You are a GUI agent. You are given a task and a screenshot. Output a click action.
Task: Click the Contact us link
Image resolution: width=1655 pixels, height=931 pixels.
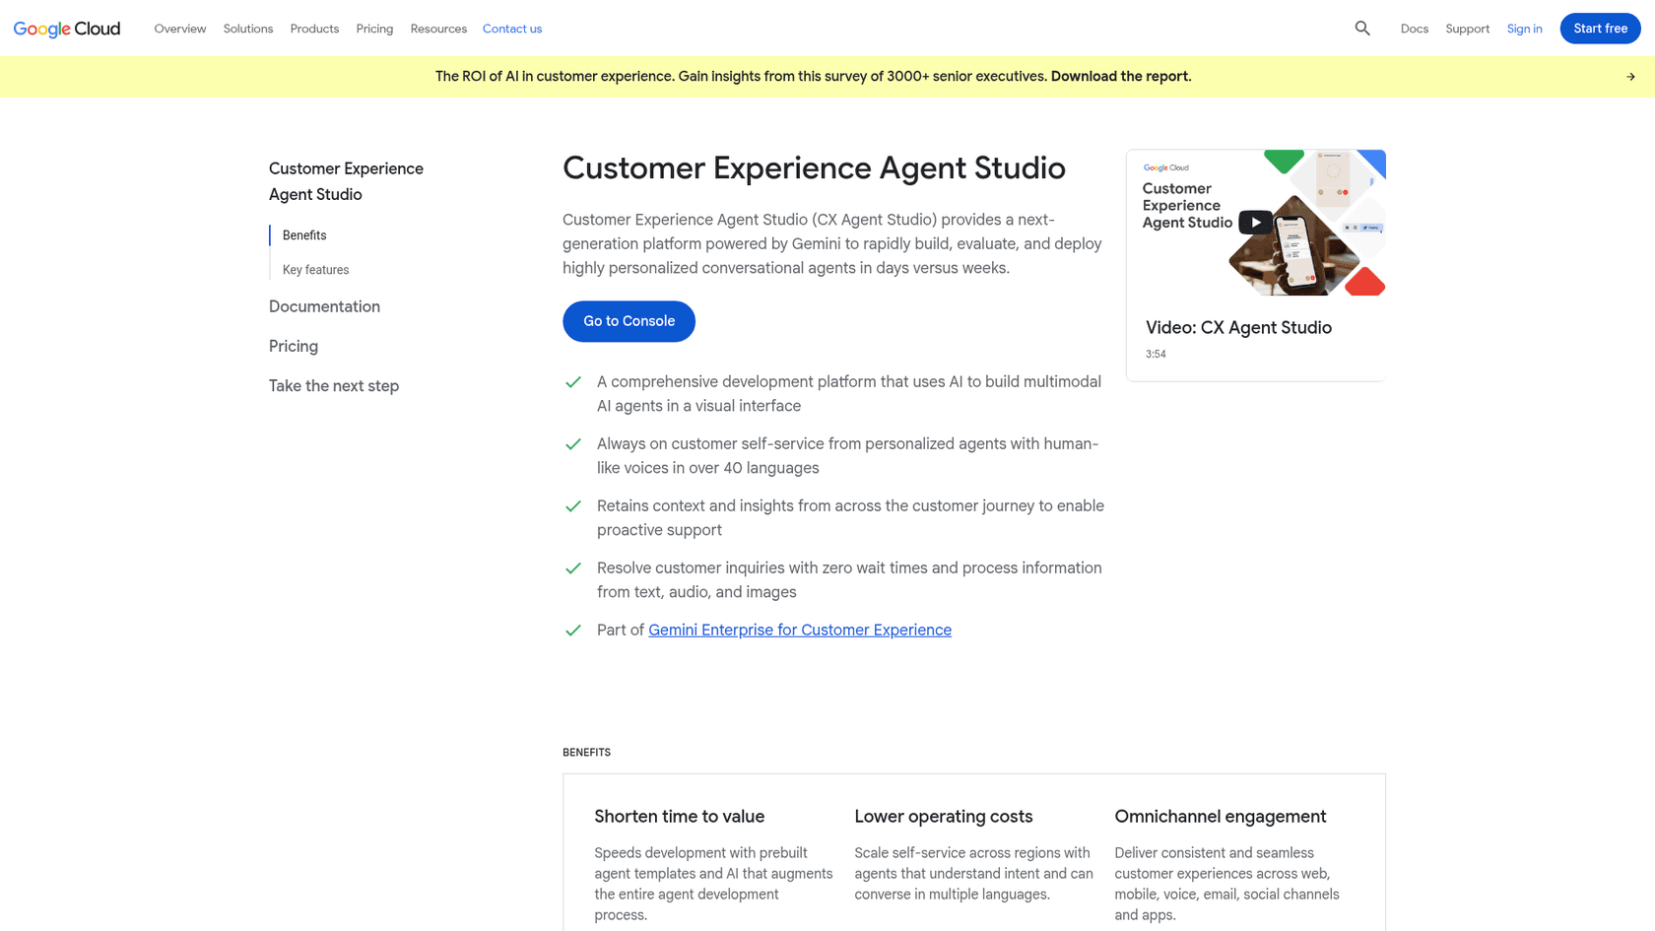pos(512,29)
